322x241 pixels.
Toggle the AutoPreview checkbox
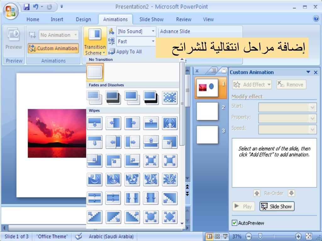coord(234,223)
